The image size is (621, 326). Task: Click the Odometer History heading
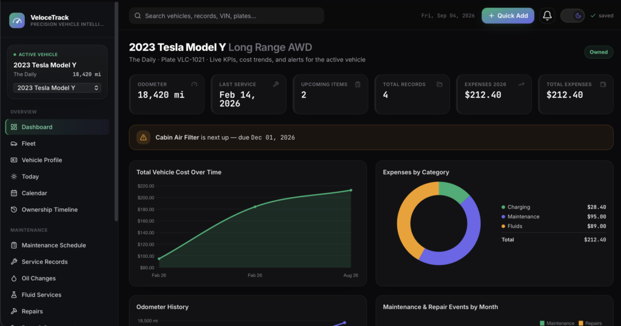tap(163, 307)
